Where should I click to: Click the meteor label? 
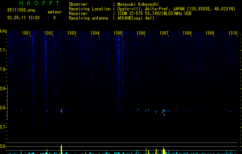[55, 12]
